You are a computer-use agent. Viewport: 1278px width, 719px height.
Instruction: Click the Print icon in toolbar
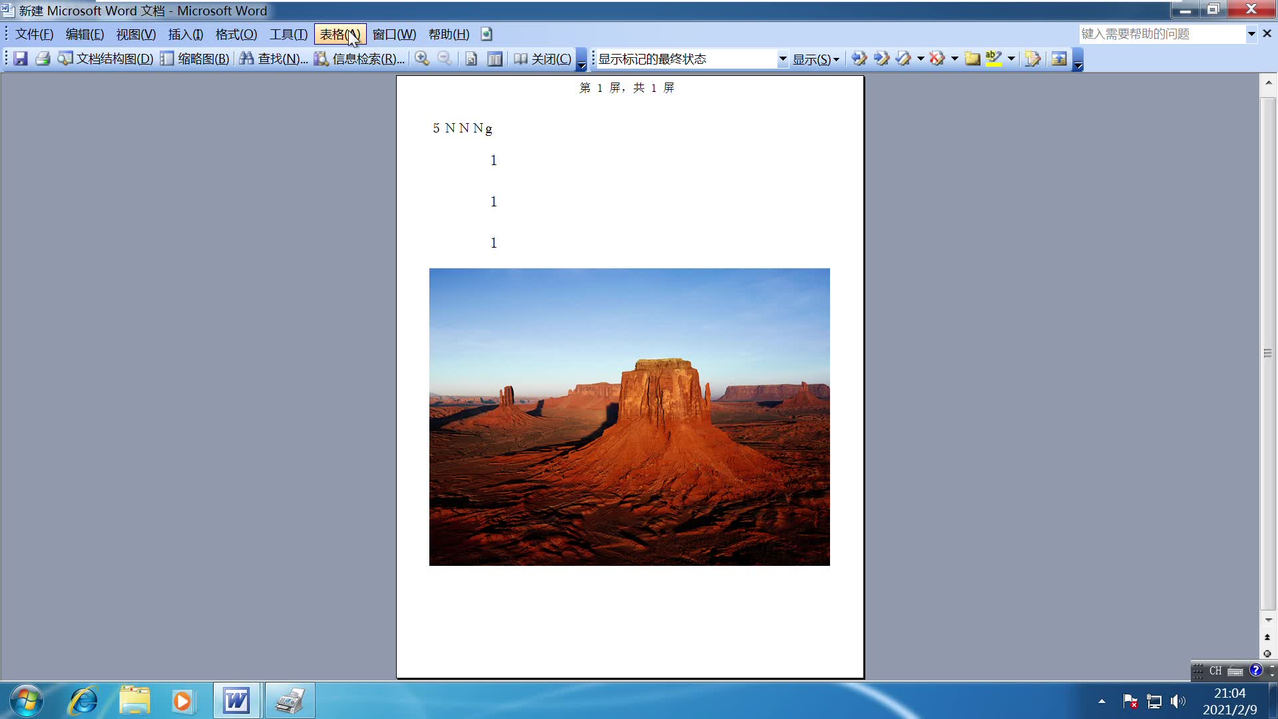point(43,59)
